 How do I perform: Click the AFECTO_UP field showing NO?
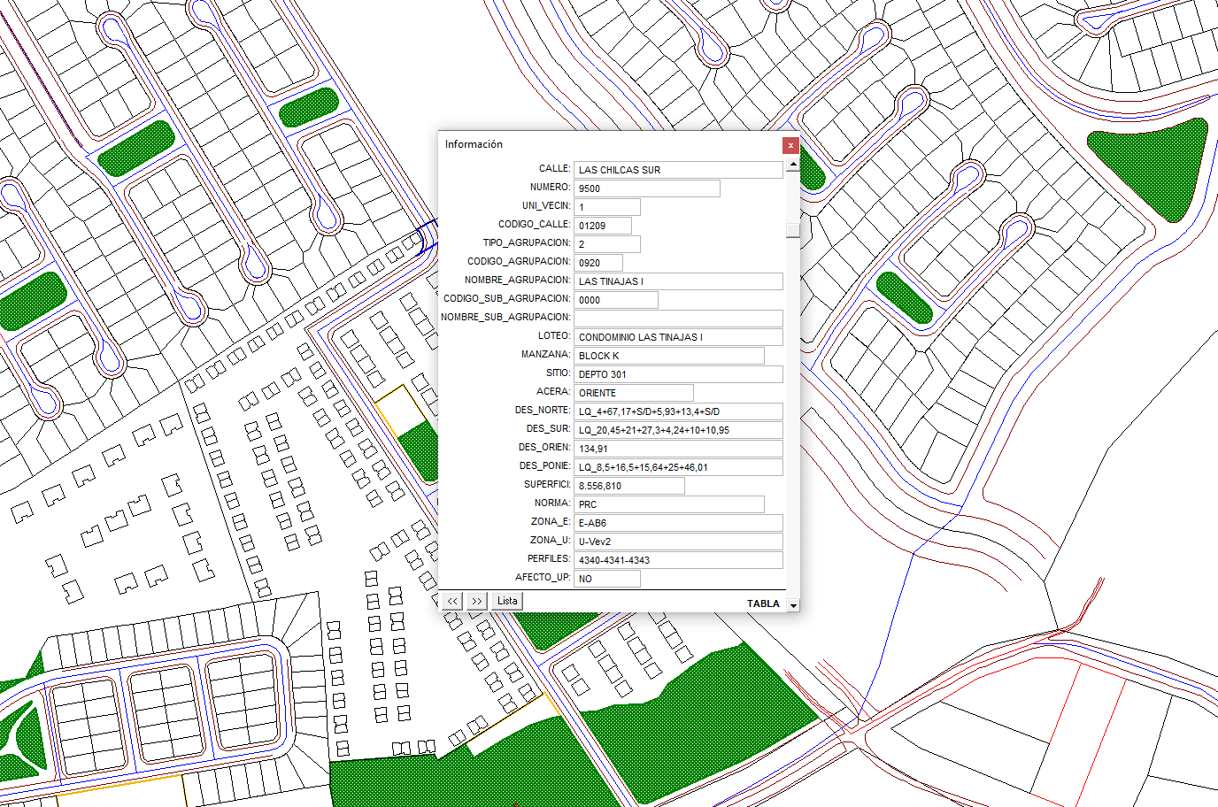click(x=606, y=579)
